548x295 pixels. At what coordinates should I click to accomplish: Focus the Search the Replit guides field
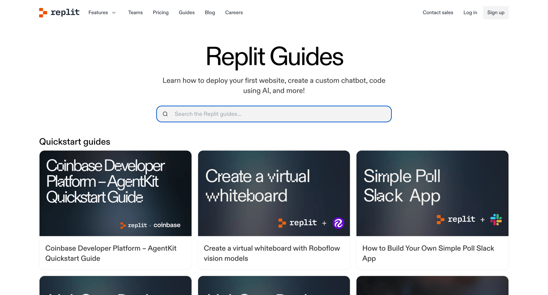point(274,114)
